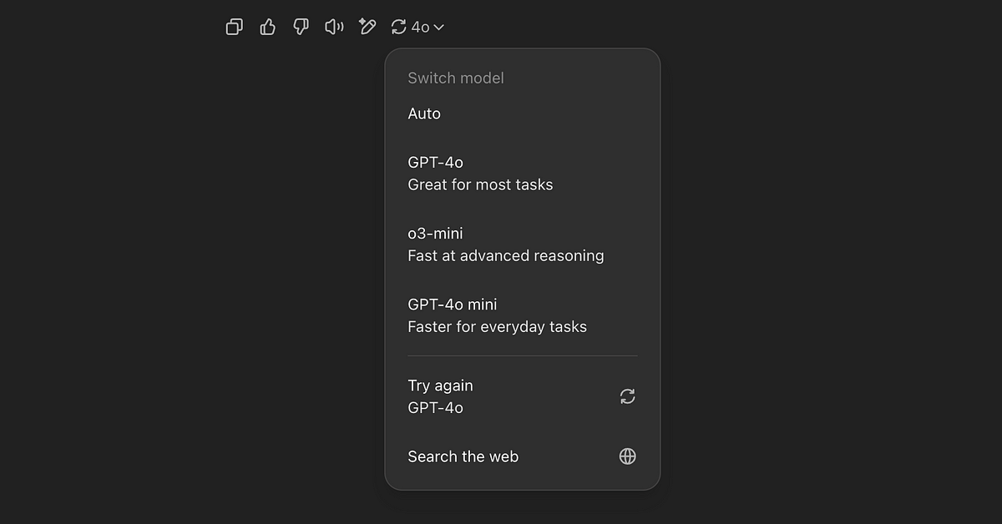Play the response with the speaker icon
This screenshot has height=524, width=1002.
coord(334,28)
